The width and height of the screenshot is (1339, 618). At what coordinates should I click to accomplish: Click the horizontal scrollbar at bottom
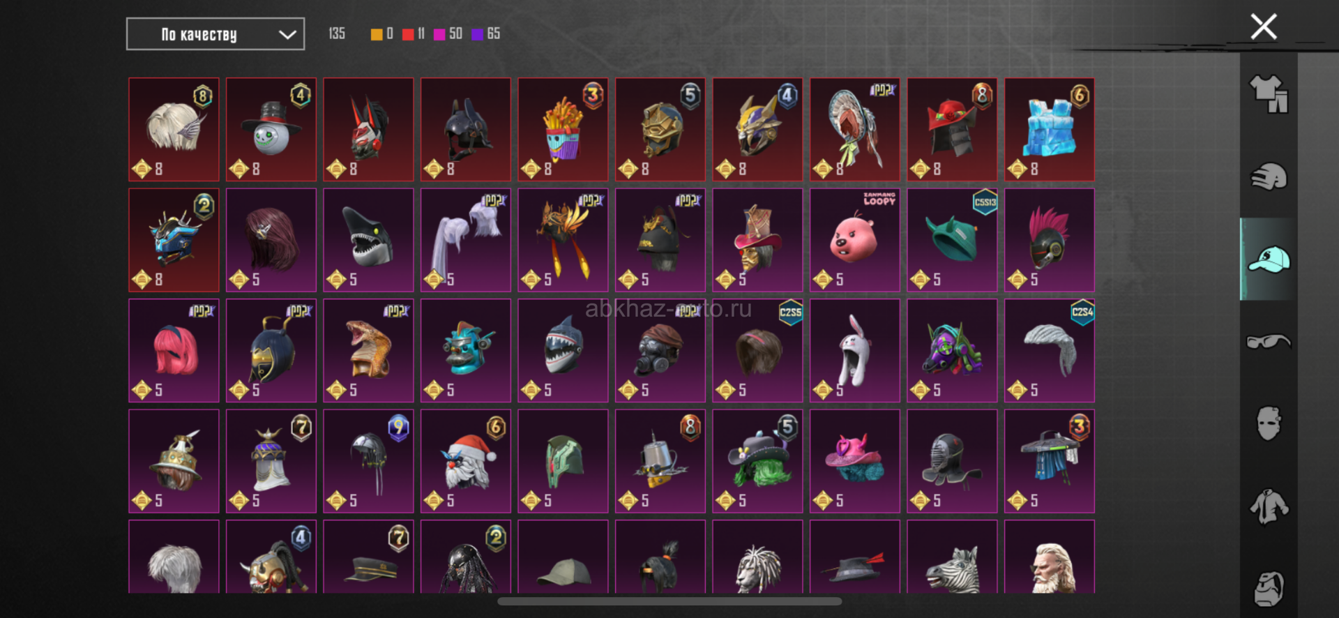(669, 601)
